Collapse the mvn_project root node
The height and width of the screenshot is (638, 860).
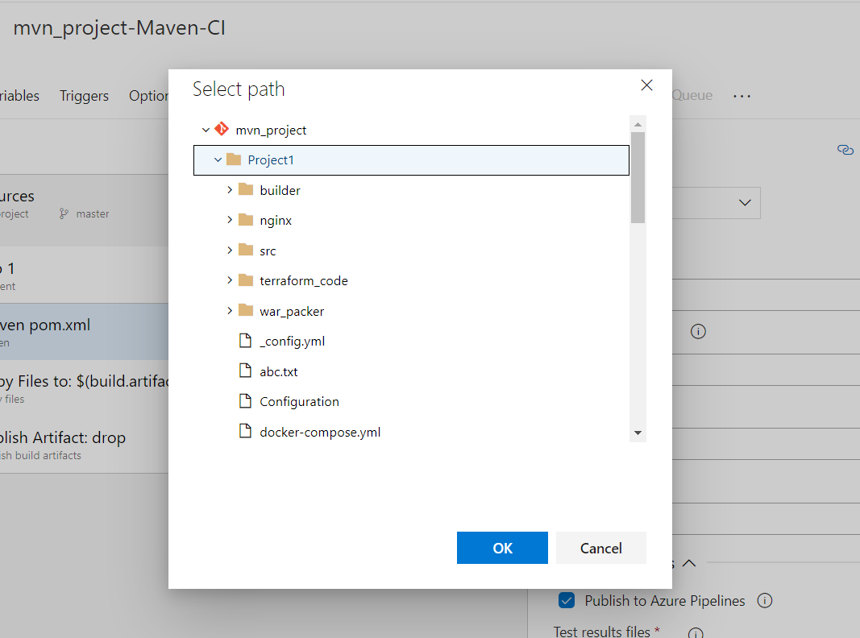coord(206,130)
